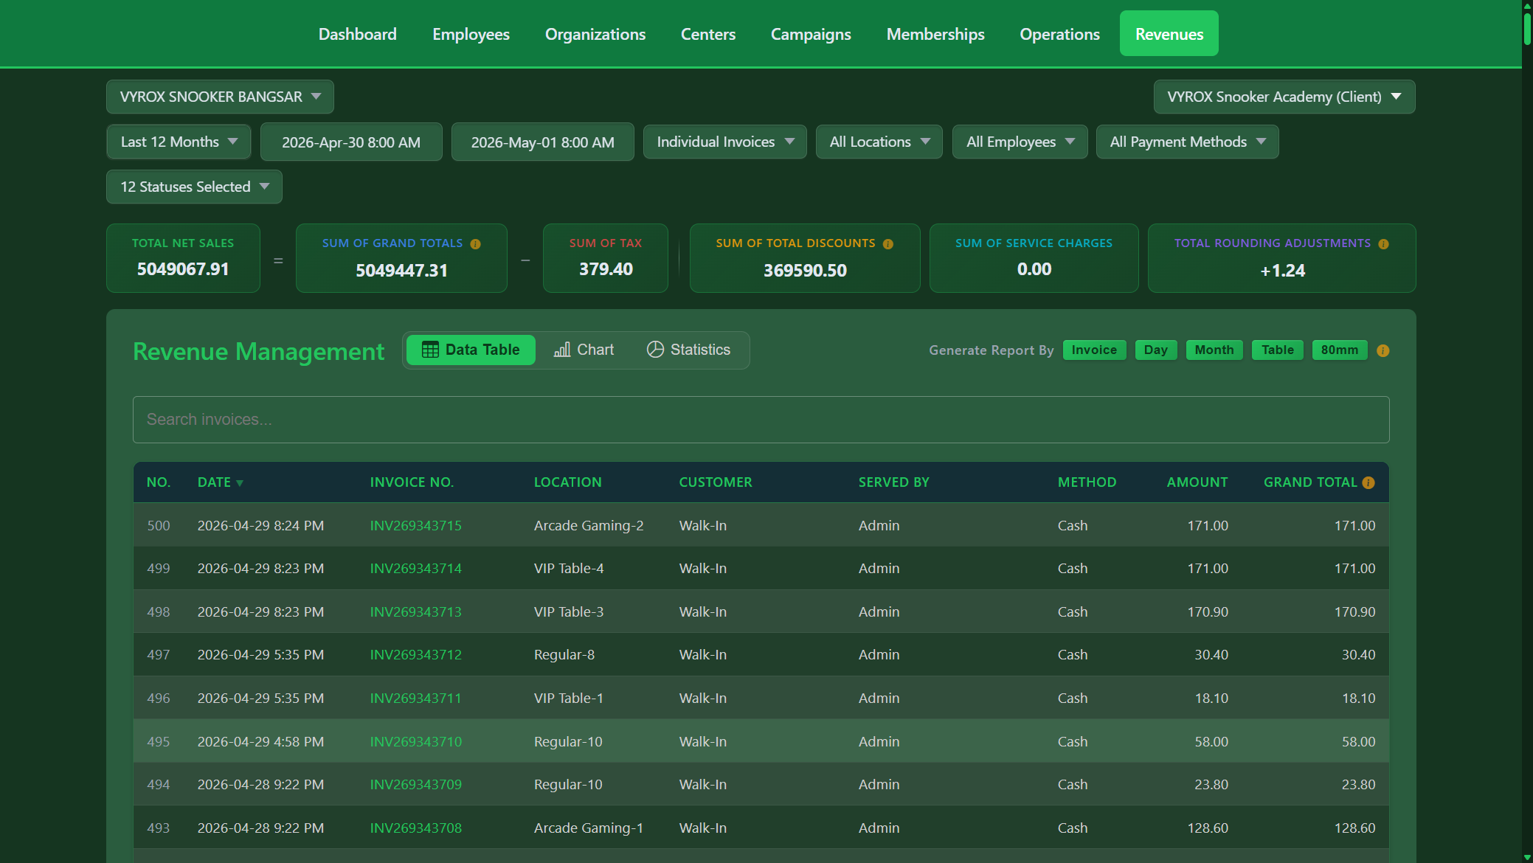Open All Payment Methods dropdown
The height and width of the screenshot is (863, 1533).
pyautogui.click(x=1188, y=142)
